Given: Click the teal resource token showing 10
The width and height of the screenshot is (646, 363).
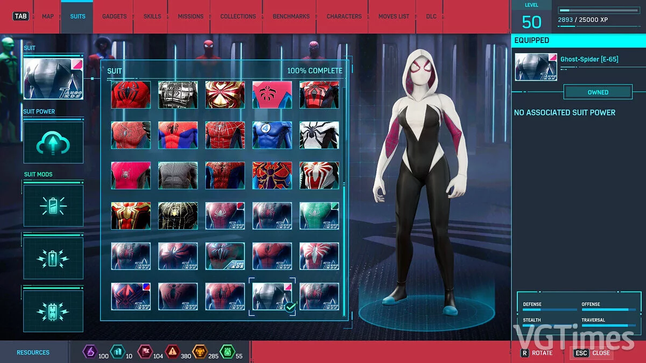Looking at the screenshot, I should (x=117, y=352).
